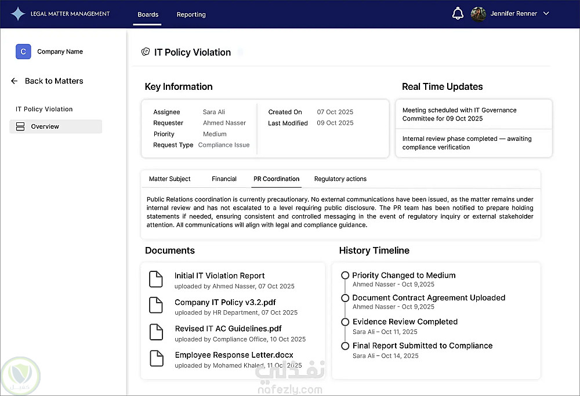Click the Overview layout icon in sidebar
The height and width of the screenshot is (396, 580).
coord(20,126)
